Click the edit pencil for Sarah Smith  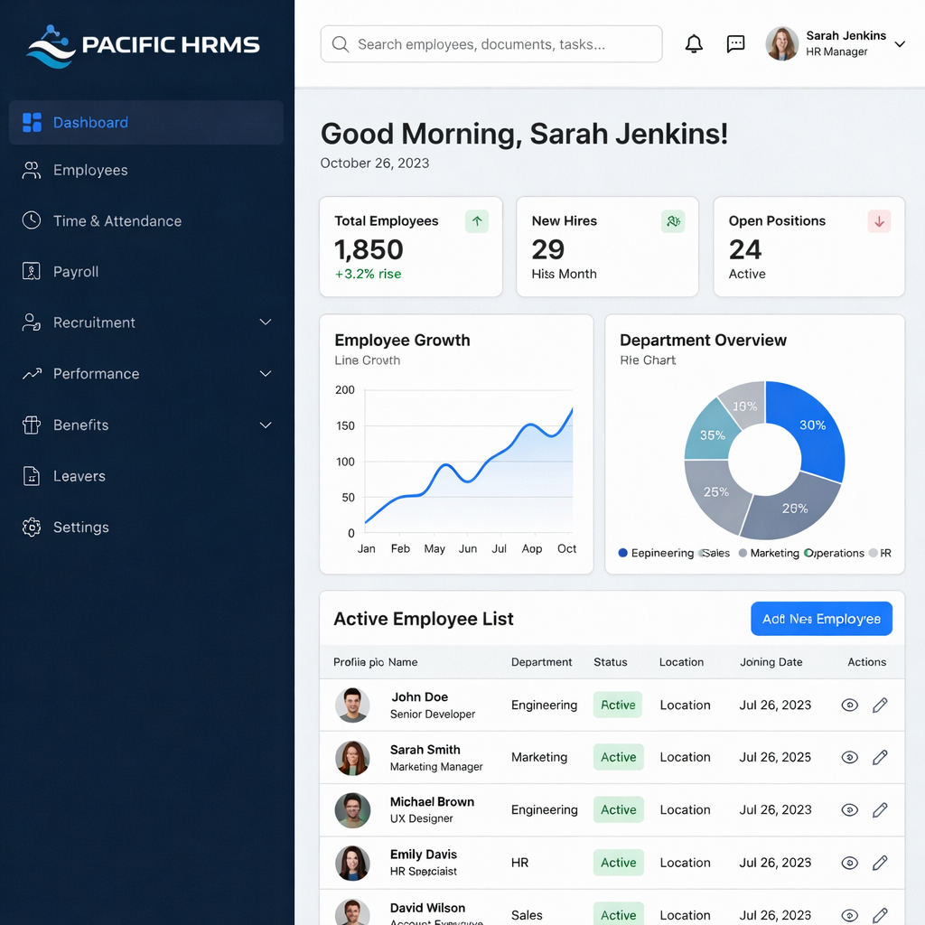click(880, 757)
